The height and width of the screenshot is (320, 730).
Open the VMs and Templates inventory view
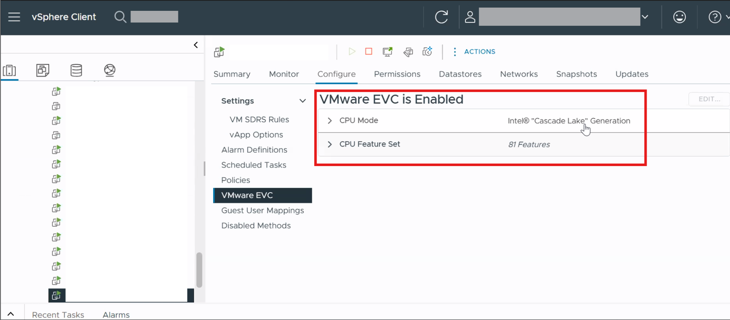(43, 70)
